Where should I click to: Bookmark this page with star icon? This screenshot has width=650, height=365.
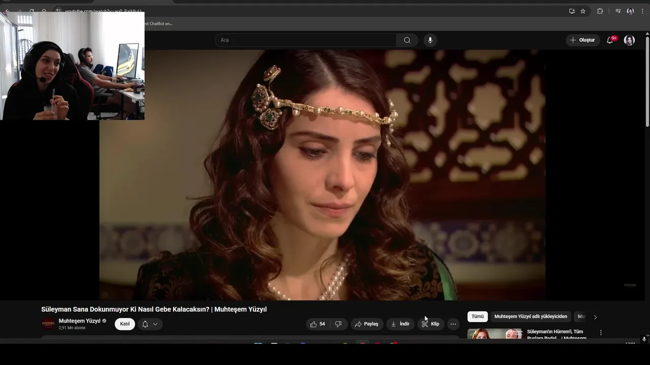click(583, 11)
